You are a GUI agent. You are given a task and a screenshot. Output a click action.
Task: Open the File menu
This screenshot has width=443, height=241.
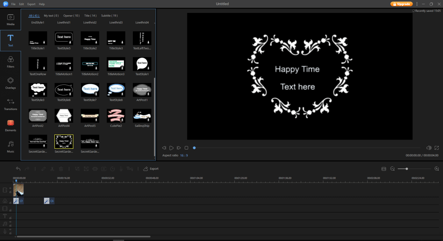(13, 4)
